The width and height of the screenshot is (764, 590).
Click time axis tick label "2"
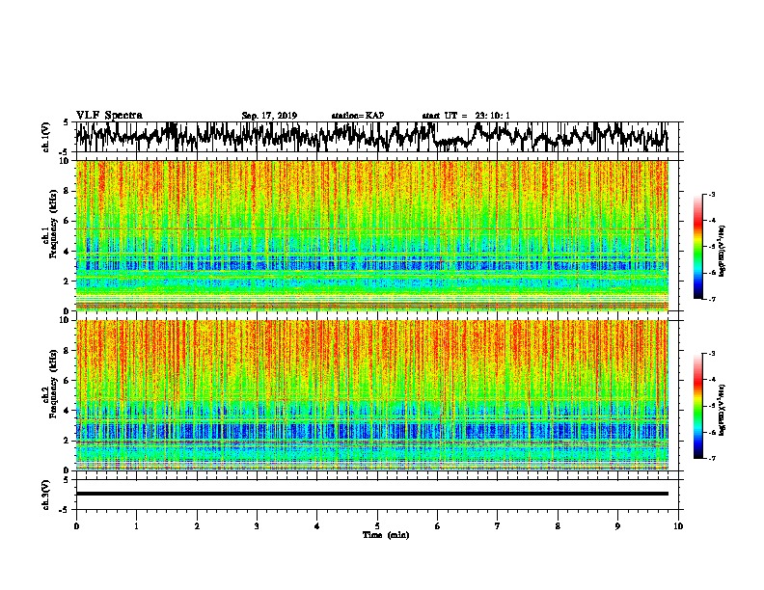tap(197, 525)
